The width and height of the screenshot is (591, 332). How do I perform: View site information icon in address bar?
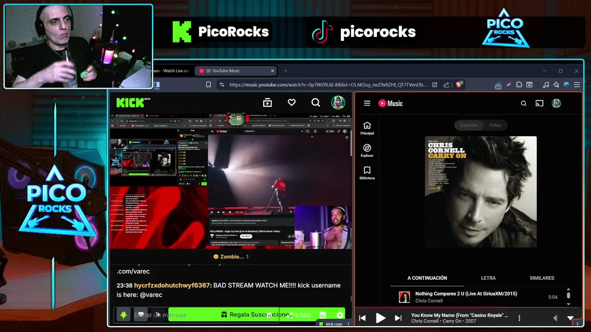pyautogui.click(x=222, y=84)
